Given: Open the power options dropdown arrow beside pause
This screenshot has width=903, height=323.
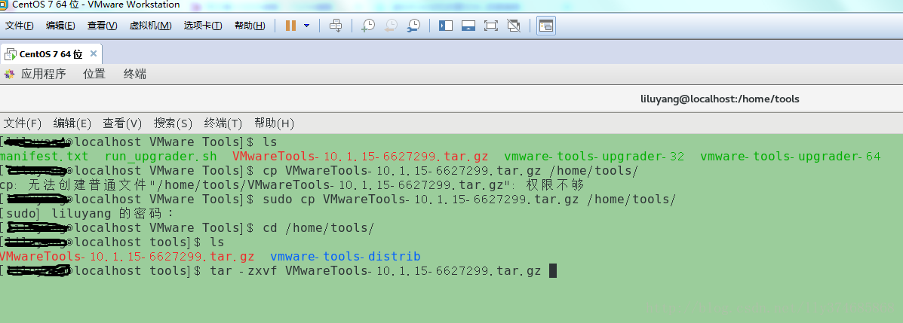Looking at the screenshot, I should (x=306, y=26).
